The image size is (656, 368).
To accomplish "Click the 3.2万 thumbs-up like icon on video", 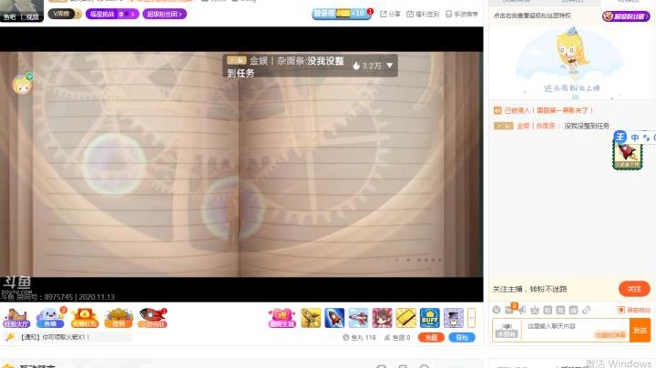I will coord(356,66).
